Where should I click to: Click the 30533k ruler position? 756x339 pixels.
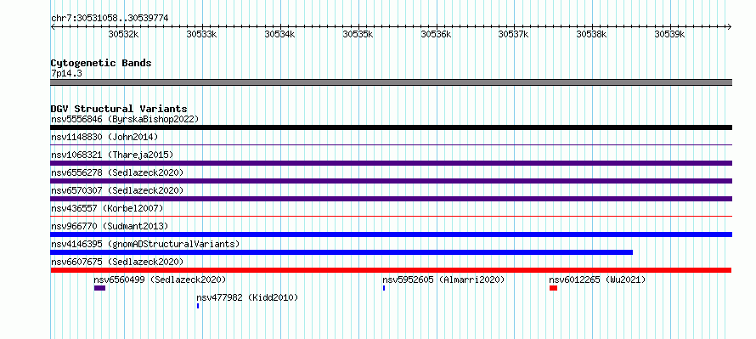[201, 34]
